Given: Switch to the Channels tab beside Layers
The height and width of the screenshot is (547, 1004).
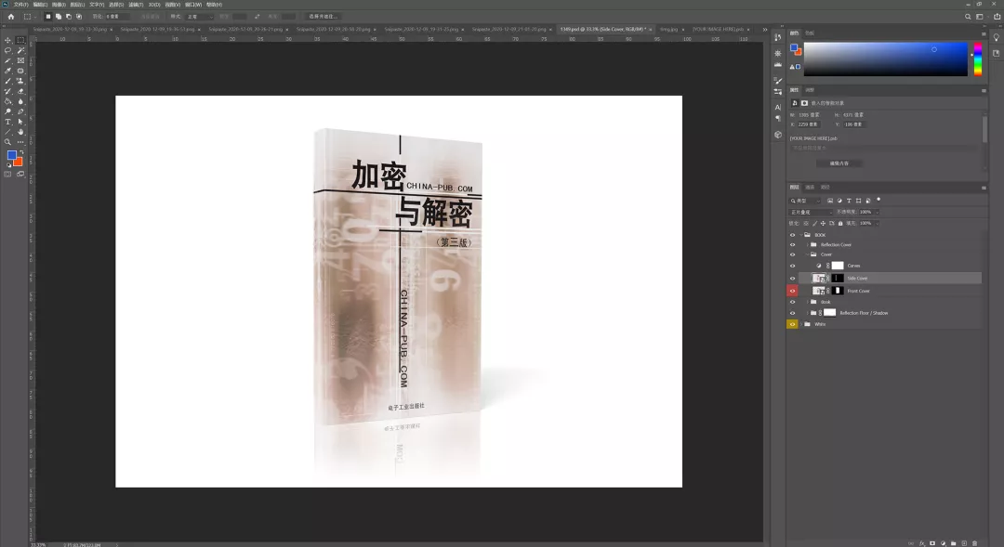Looking at the screenshot, I should 810,188.
